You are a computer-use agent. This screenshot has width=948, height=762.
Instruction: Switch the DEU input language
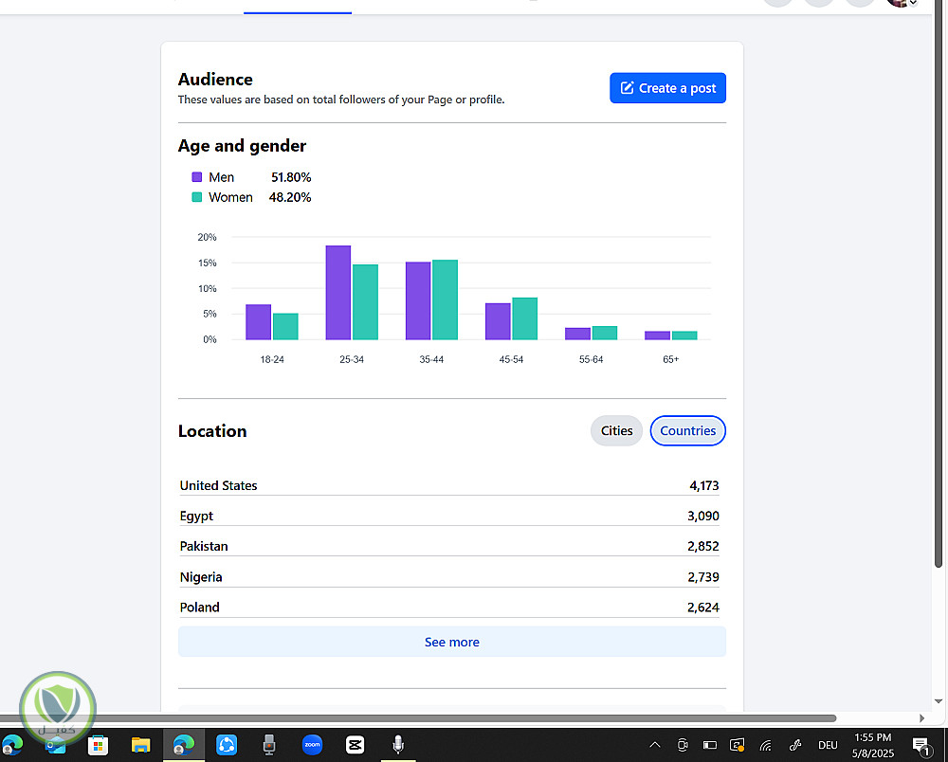pyautogui.click(x=828, y=745)
